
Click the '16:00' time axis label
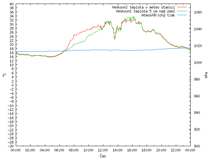[132, 150]
